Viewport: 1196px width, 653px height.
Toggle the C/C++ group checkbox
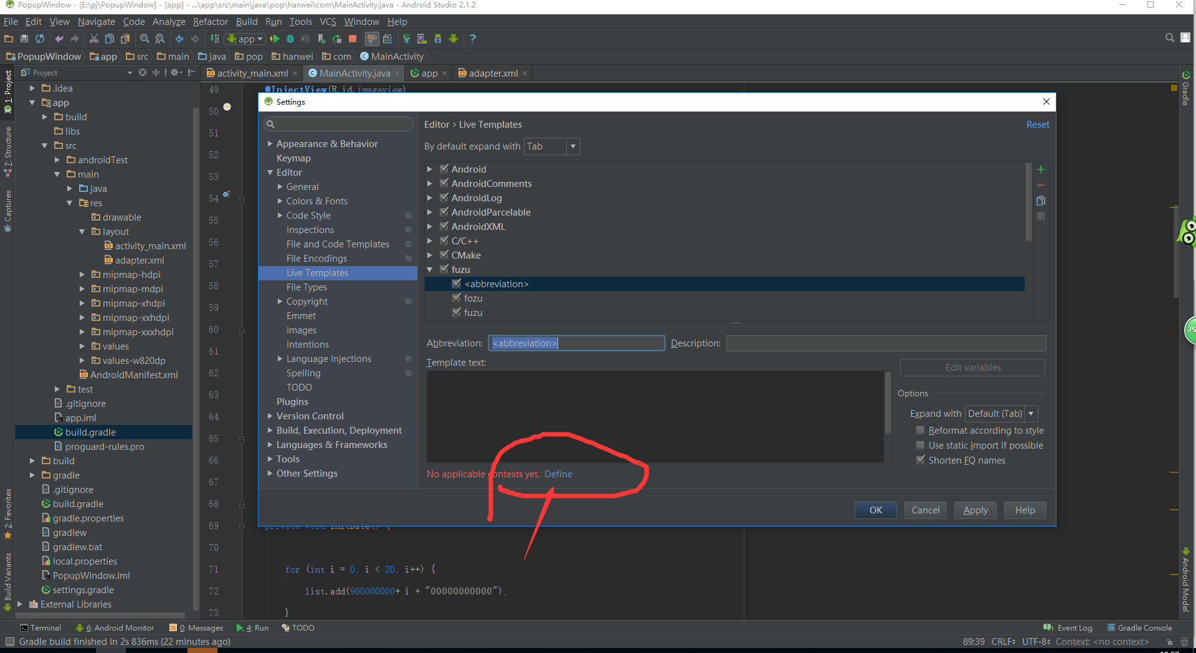click(444, 241)
